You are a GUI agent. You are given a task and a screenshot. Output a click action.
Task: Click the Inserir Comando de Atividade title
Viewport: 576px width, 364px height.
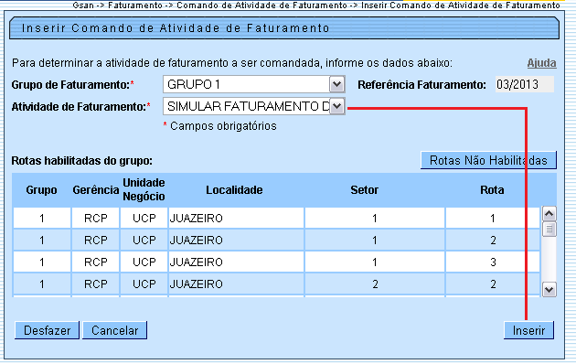pos(176,28)
